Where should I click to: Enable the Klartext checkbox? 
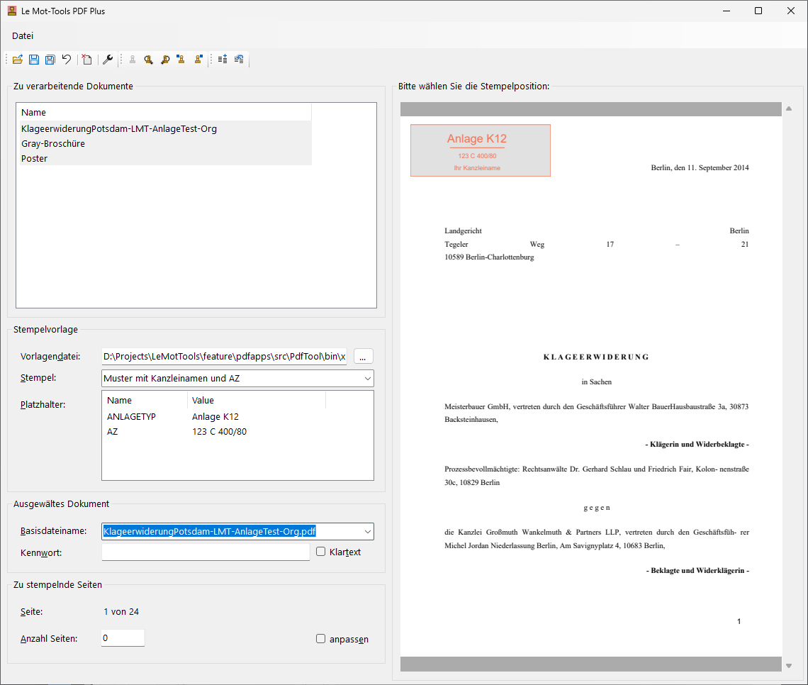[321, 552]
